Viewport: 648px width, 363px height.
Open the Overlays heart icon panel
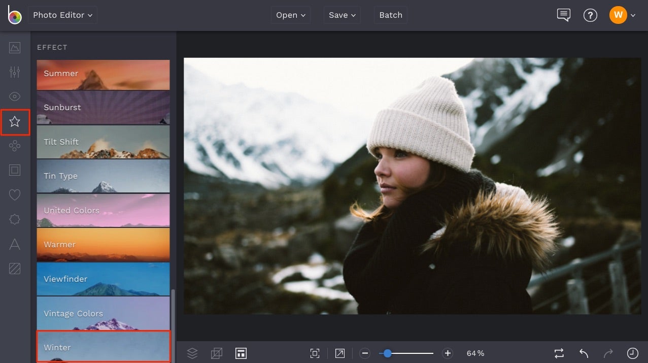pyautogui.click(x=15, y=194)
